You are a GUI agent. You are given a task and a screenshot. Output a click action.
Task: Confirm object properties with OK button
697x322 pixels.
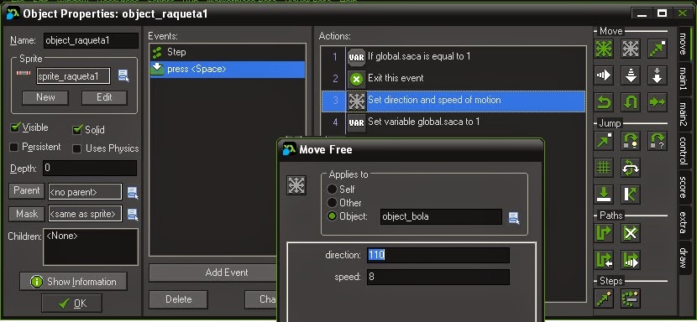tap(71, 304)
